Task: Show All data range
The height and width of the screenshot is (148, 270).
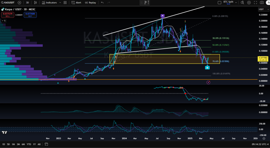Action: (39, 144)
